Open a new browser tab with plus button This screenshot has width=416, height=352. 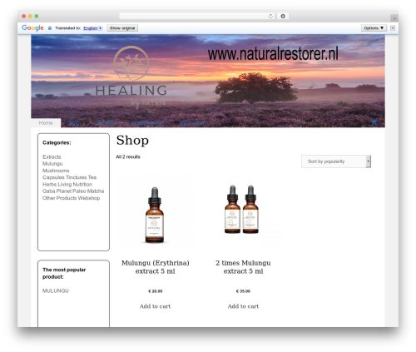(x=394, y=18)
